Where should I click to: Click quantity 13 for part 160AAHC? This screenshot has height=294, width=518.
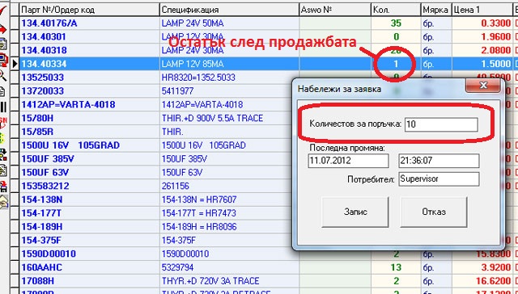tap(396, 267)
